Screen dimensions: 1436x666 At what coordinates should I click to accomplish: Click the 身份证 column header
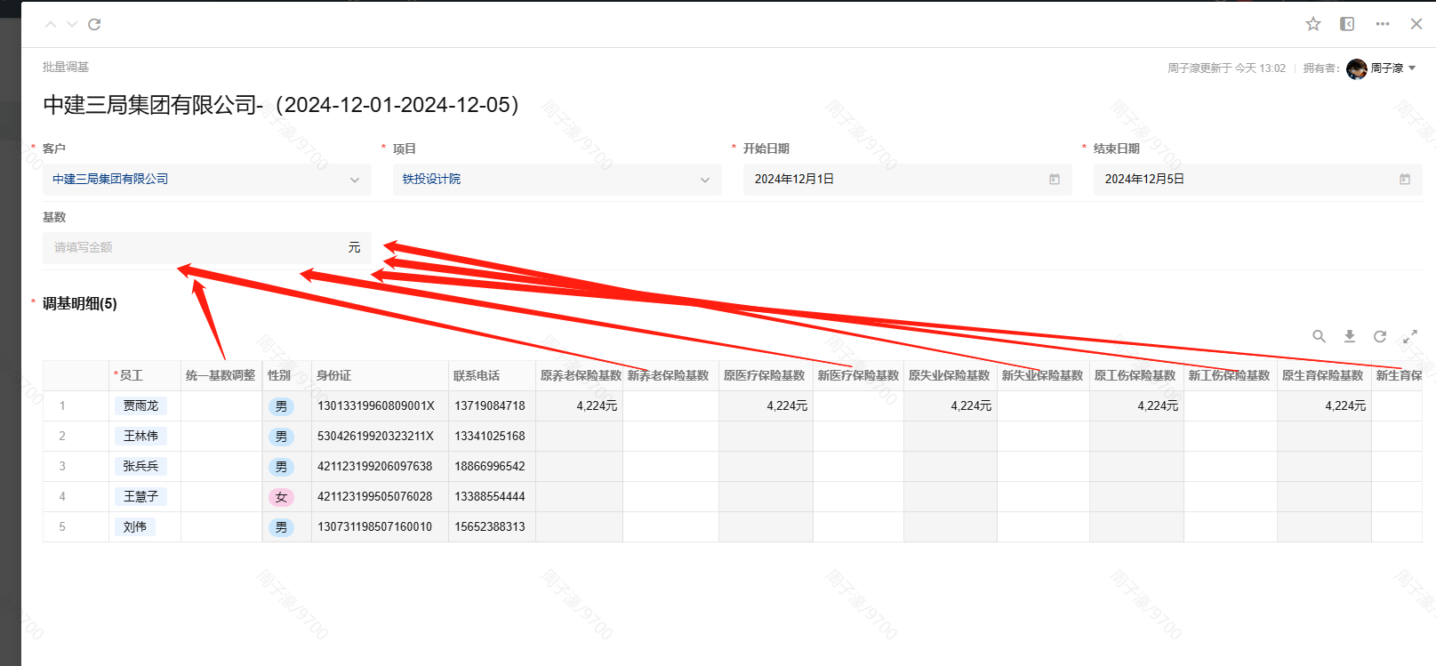point(380,376)
